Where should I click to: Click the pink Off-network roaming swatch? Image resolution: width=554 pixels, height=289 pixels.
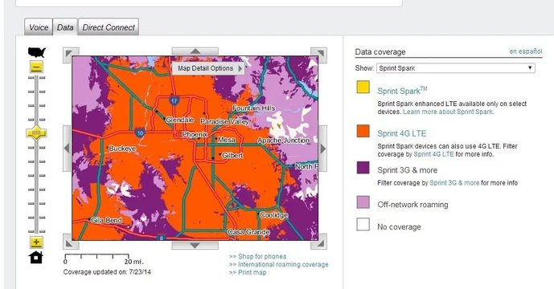pos(363,202)
